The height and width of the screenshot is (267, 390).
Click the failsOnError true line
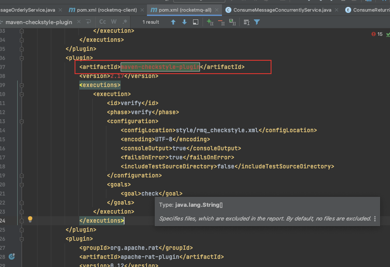click(x=178, y=157)
